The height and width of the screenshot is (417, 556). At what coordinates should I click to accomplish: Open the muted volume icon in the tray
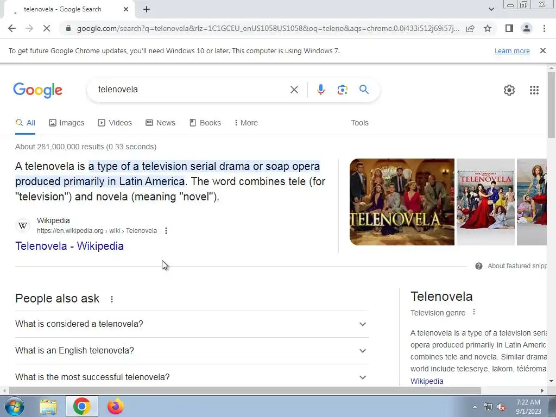coord(501,407)
